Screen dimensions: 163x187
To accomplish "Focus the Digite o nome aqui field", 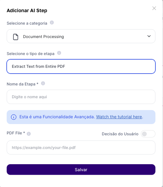I will (x=81, y=97).
